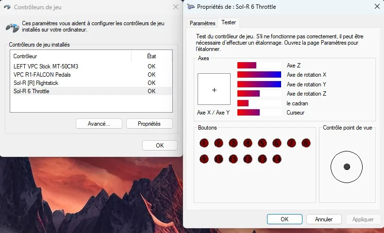384x233 pixels.
Task: Click the joystick icon in the Propriétés title bar
Action: coord(191,7)
